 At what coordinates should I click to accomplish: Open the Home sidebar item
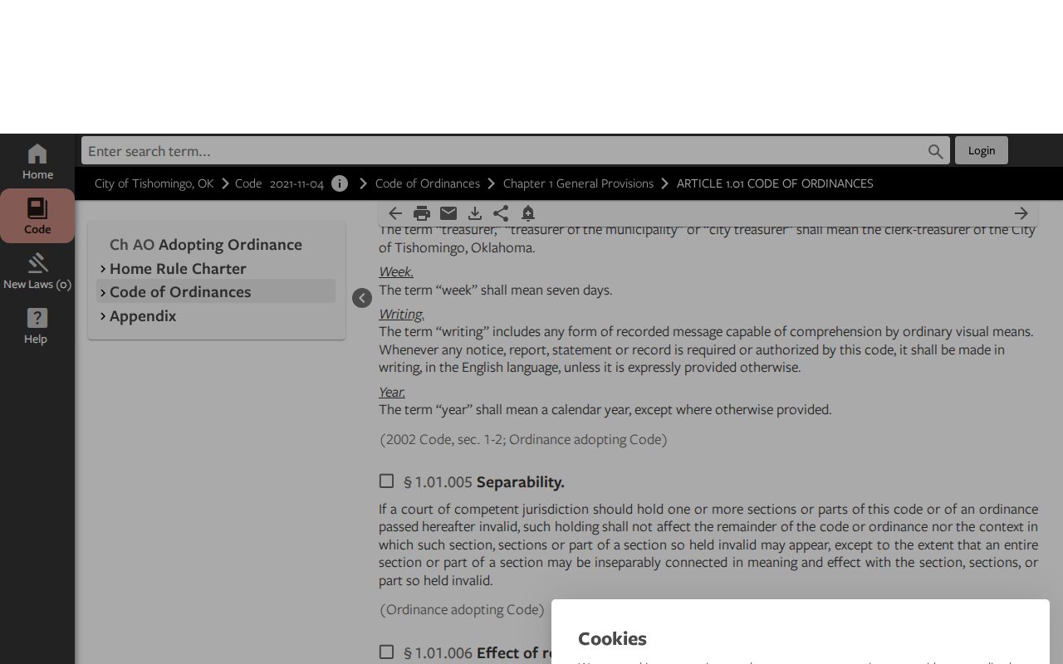37,162
